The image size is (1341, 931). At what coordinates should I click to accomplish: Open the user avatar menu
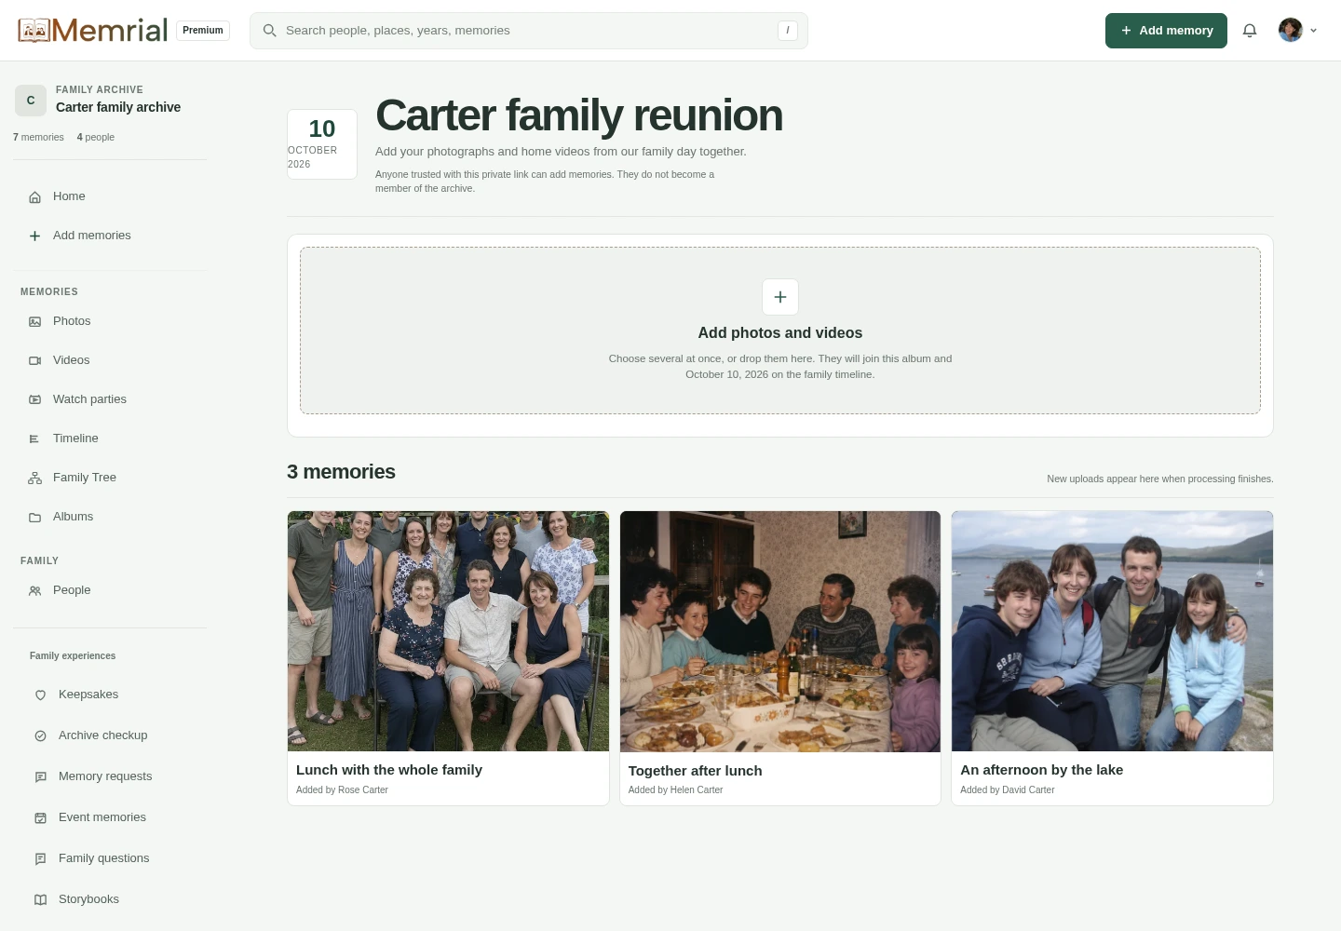[x=1291, y=31]
